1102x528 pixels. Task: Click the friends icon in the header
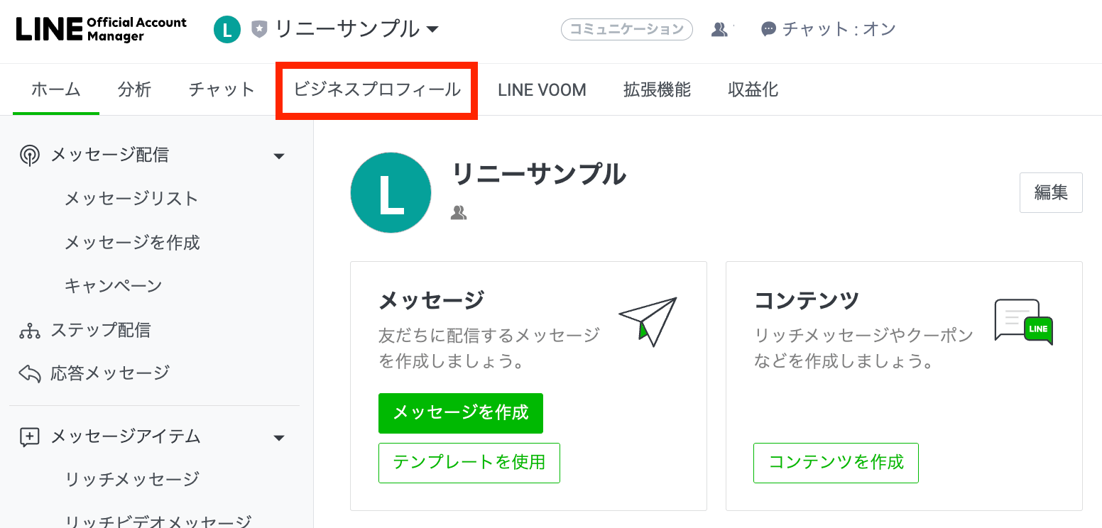point(719,30)
